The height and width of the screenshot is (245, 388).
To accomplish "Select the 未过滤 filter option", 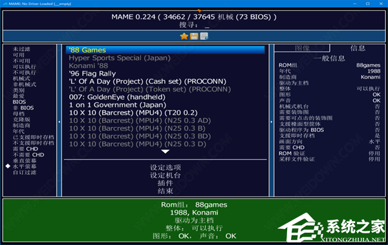I will tap(21, 49).
